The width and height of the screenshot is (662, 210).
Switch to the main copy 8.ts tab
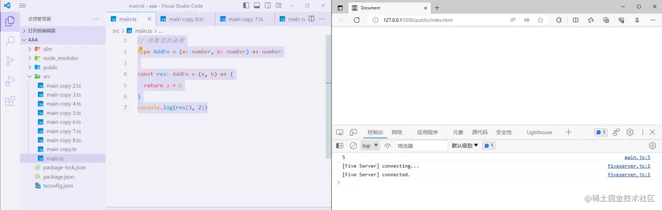click(186, 19)
